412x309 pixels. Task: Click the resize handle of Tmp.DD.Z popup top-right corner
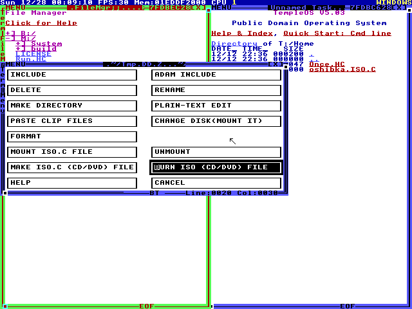(286, 67)
